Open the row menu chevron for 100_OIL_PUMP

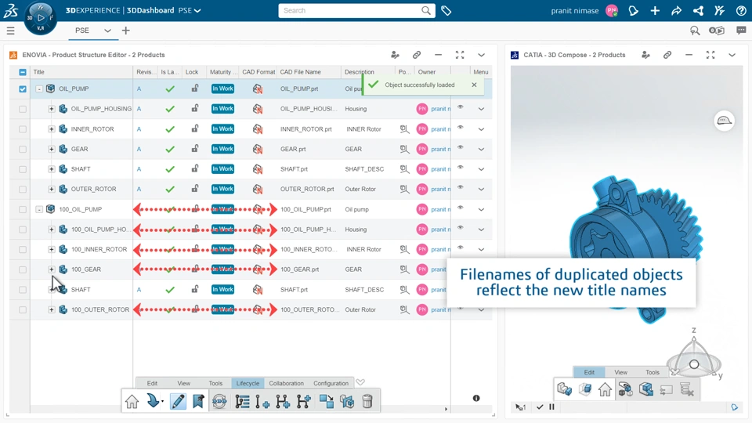pos(481,210)
